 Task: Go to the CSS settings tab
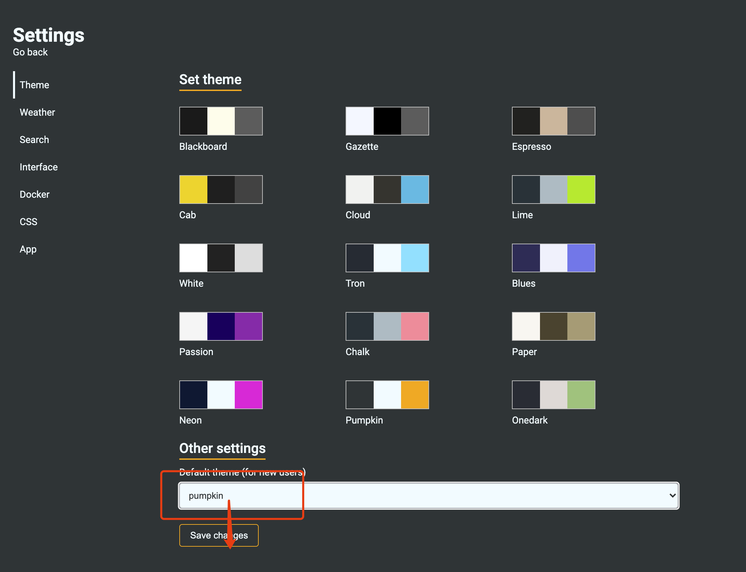[x=28, y=222]
